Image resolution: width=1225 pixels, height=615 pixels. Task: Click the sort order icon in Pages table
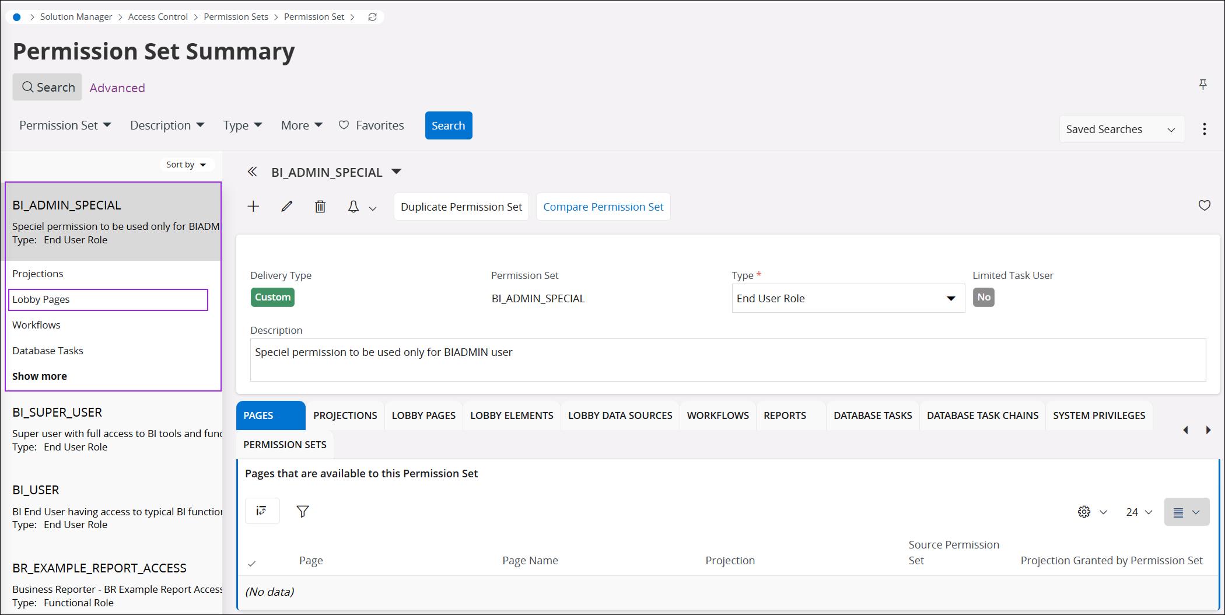pyautogui.click(x=262, y=511)
